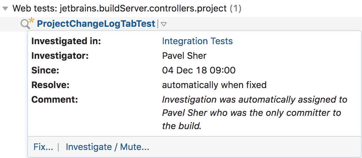Click 'automatically when fixed' resolve value
The height and width of the screenshot is (158, 362).
pos(214,85)
